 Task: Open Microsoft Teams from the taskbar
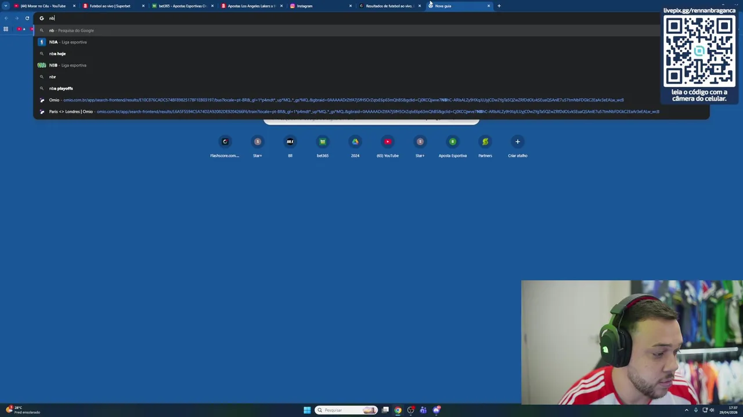tap(423, 410)
